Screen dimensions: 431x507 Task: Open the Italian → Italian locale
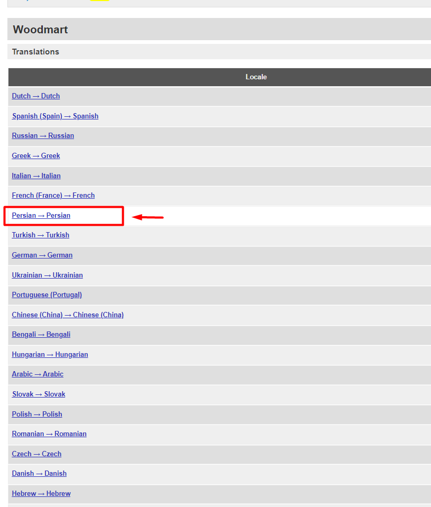click(36, 176)
